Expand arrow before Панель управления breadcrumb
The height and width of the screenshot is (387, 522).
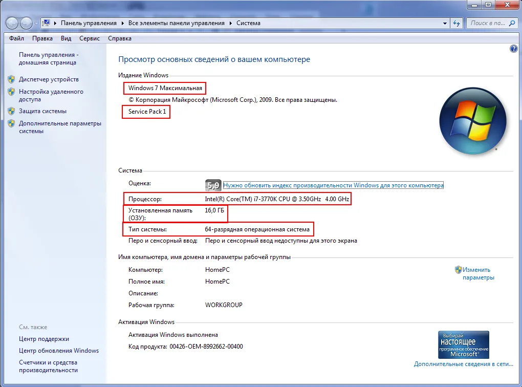(55, 23)
